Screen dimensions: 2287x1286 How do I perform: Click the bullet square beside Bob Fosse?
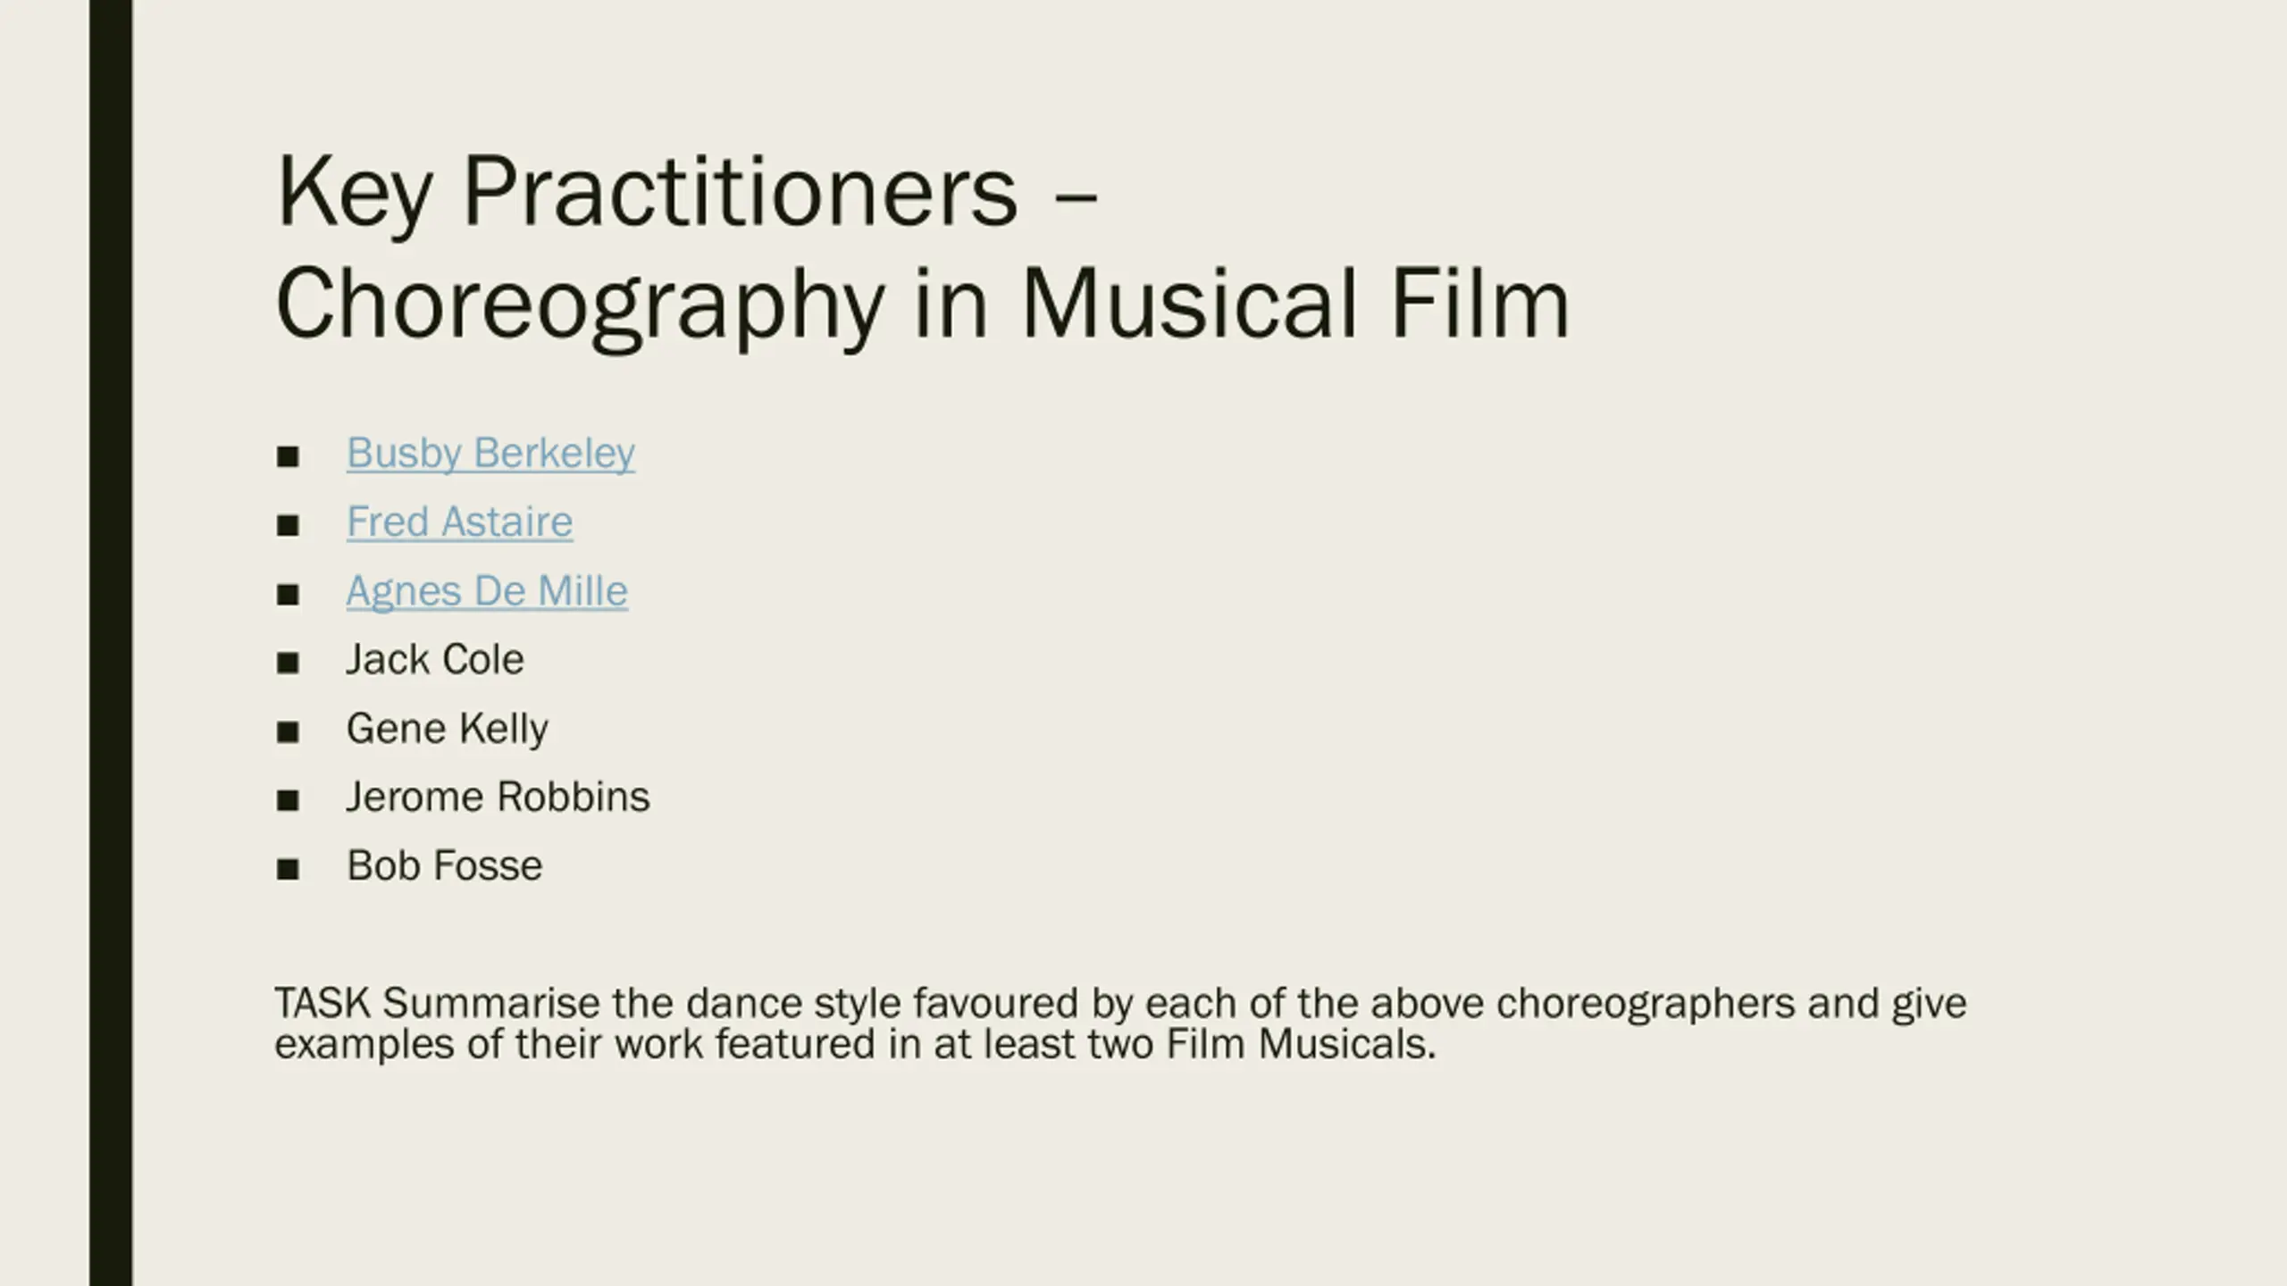coord(288,869)
